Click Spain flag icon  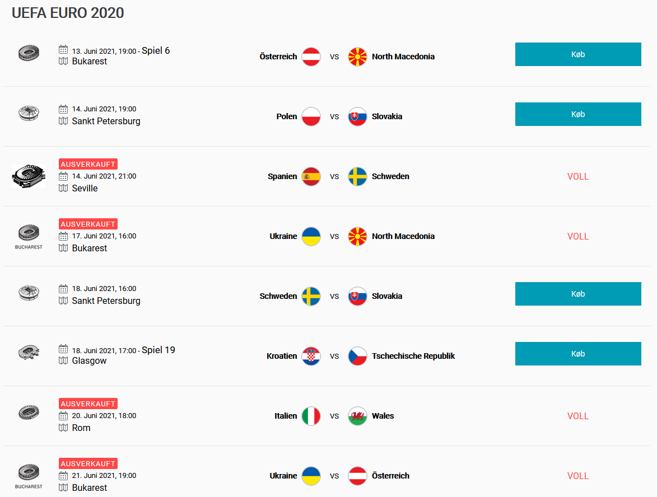pyautogui.click(x=311, y=176)
